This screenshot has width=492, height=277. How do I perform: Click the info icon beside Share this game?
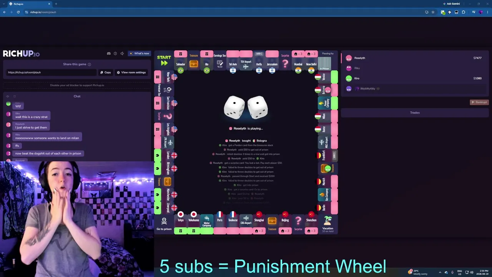point(89,64)
